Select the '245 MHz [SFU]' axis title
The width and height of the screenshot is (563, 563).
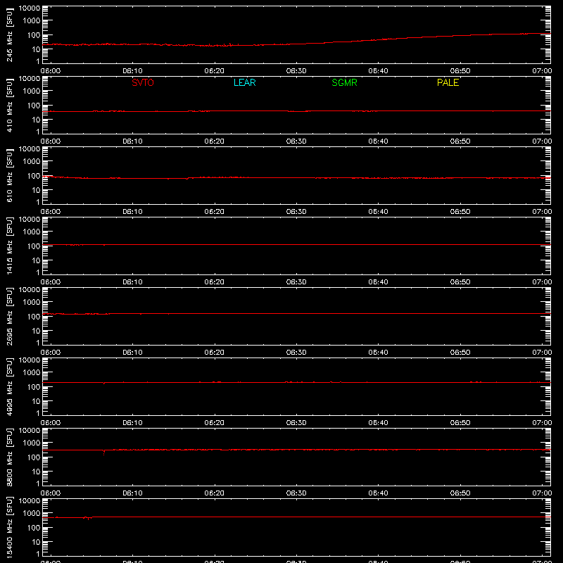[9, 35]
